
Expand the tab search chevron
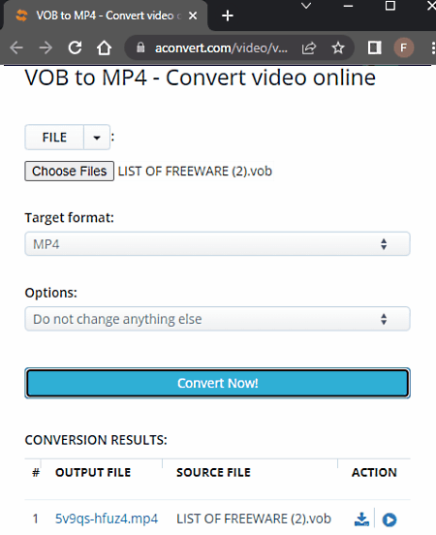(x=306, y=6)
